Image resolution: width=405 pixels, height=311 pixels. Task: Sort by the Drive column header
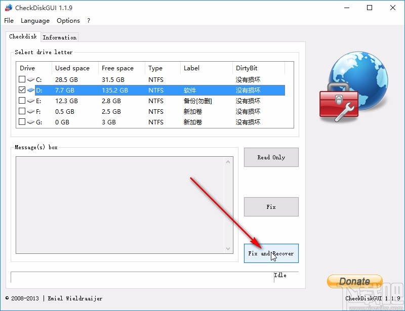tap(34, 68)
